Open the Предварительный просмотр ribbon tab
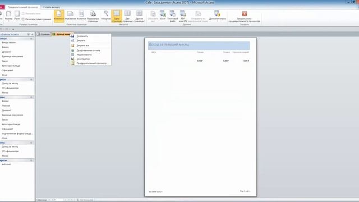The width and height of the screenshot is (359, 202). 22,7
